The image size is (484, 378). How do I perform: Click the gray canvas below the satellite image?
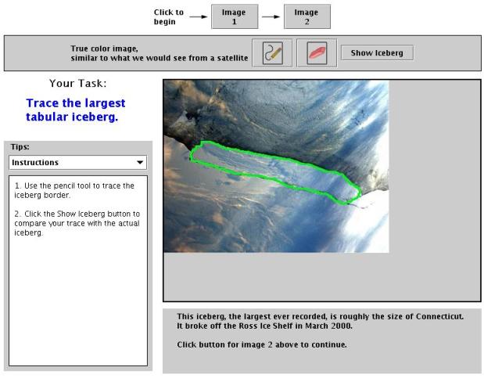pos(321,276)
